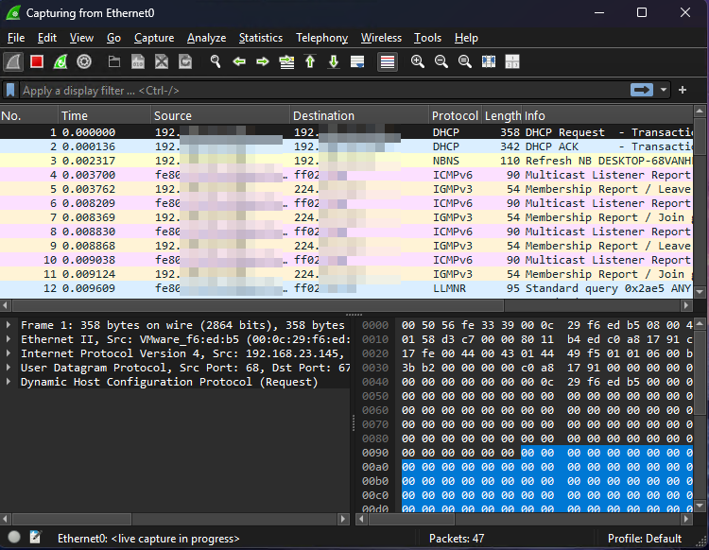Screen dimensions: 709x550
Task: Click Profile: Default in status bar
Action: [x=645, y=539]
